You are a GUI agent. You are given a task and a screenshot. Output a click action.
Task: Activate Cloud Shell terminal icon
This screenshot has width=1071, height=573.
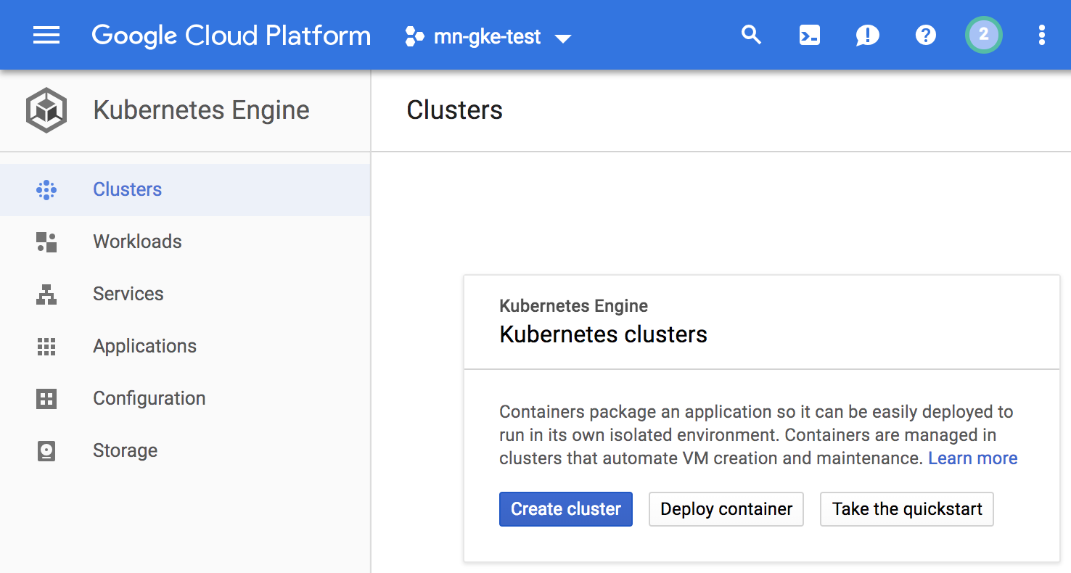pyautogui.click(x=809, y=35)
